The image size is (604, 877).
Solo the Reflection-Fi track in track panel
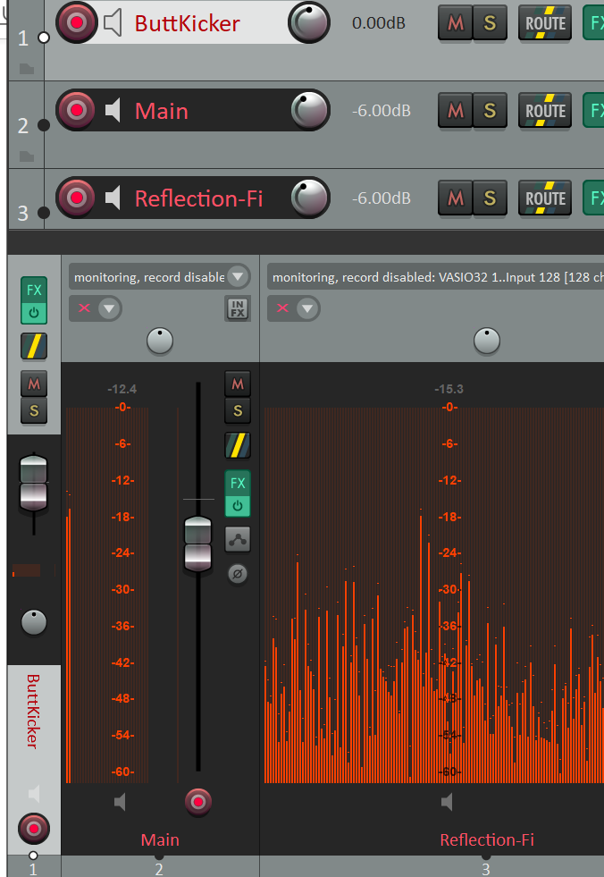pyautogui.click(x=490, y=198)
